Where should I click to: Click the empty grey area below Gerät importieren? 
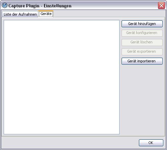[142, 99]
